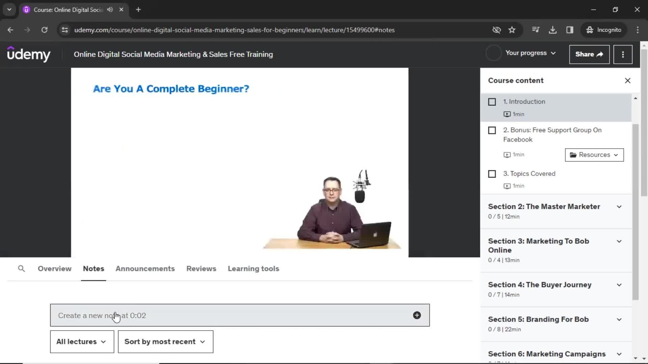The height and width of the screenshot is (364, 648).
Task: Open the All lectures dropdown filter
Action: pos(82,341)
